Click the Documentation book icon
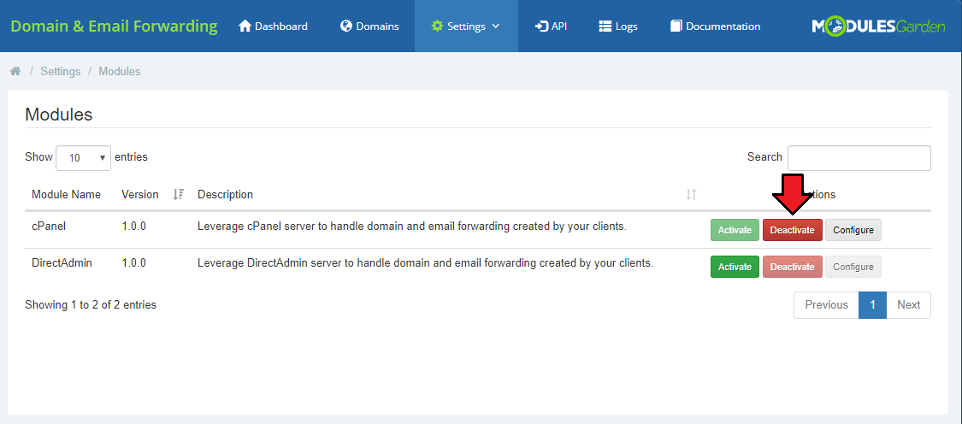 point(676,26)
